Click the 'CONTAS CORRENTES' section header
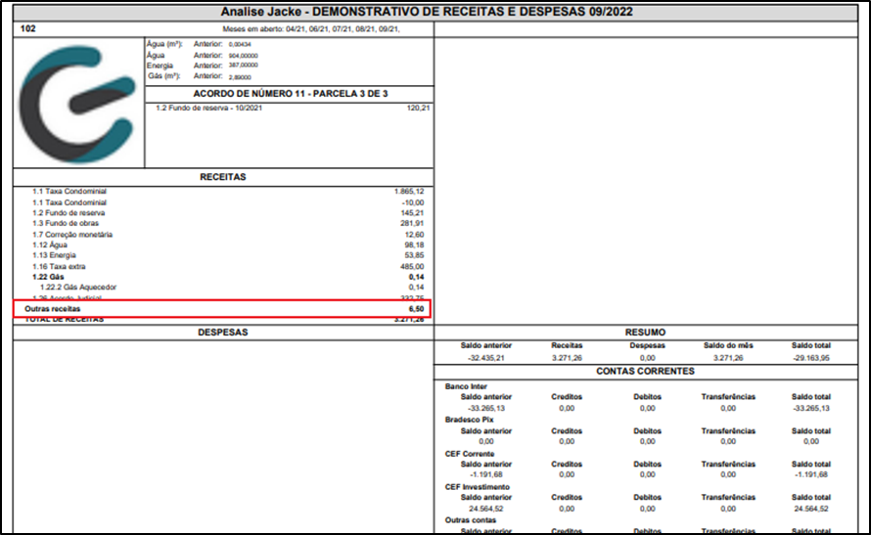This screenshot has width=871, height=535. pos(645,372)
